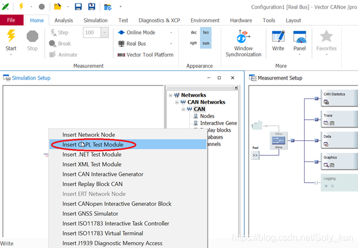Switch to the Environment ribbon tab
Screen dimensions: 358x248
tap(205, 20)
